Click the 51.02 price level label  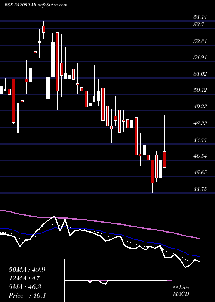(200, 74)
